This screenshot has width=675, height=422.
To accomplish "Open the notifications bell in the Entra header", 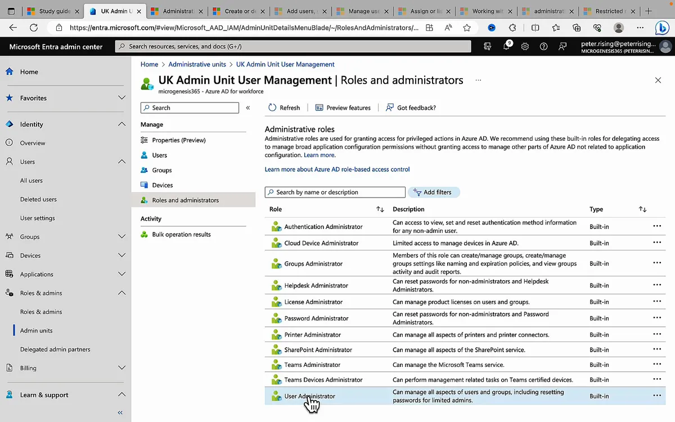I will click(506, 47).
